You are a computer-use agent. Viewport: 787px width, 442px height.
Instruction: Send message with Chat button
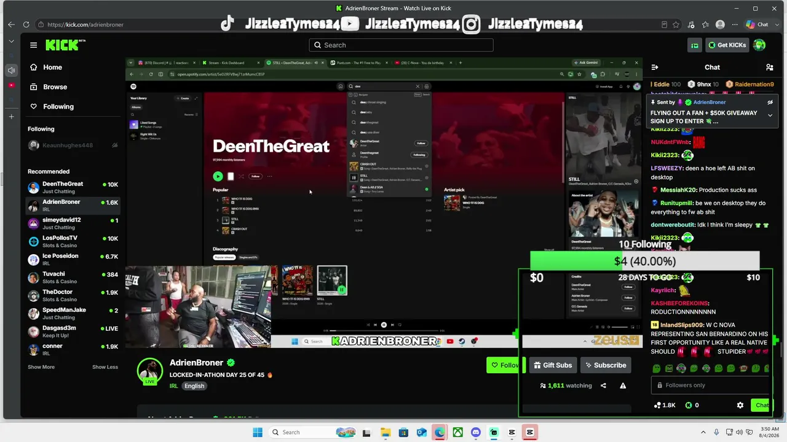click(x=761, y=405)
